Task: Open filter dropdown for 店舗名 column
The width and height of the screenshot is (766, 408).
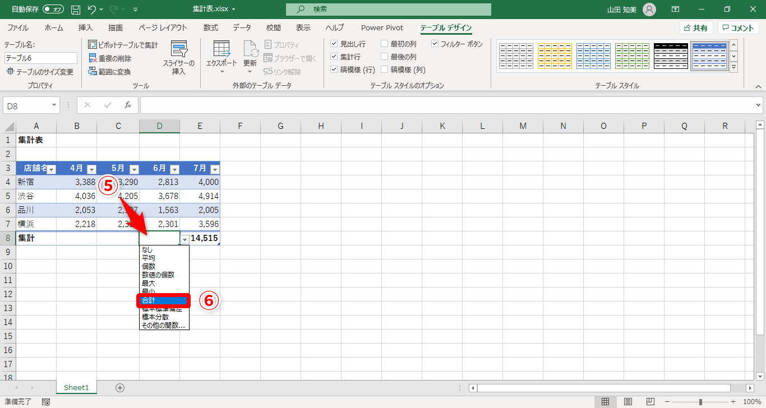Action: click(x=51, y=169)
